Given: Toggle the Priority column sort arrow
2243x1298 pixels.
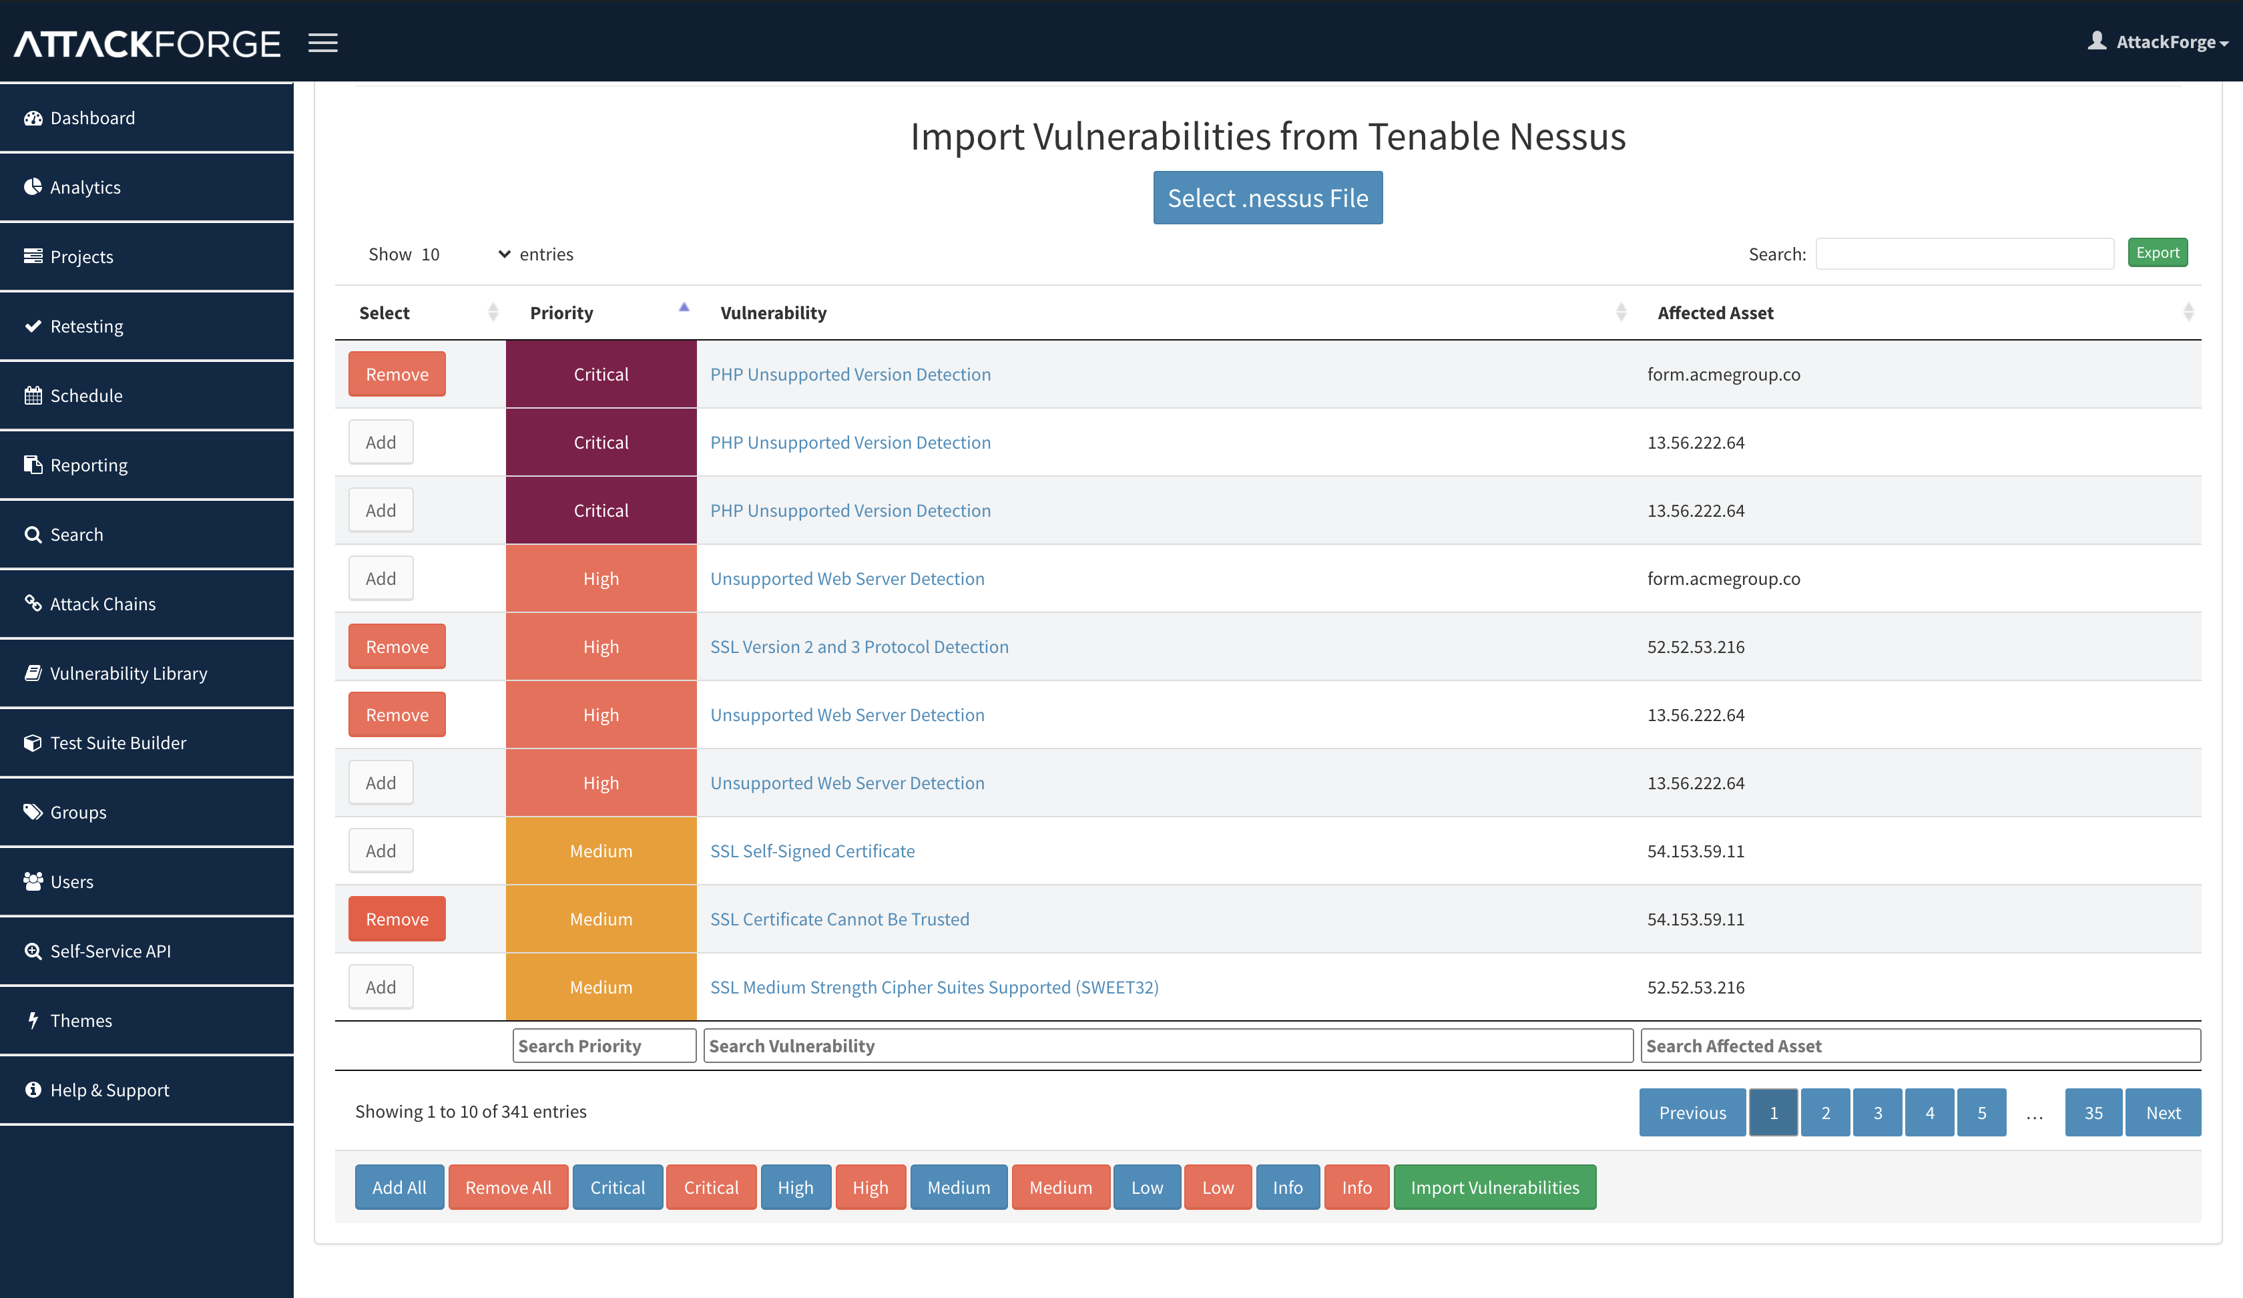Looking at the screenshot, I should (684, 307).
